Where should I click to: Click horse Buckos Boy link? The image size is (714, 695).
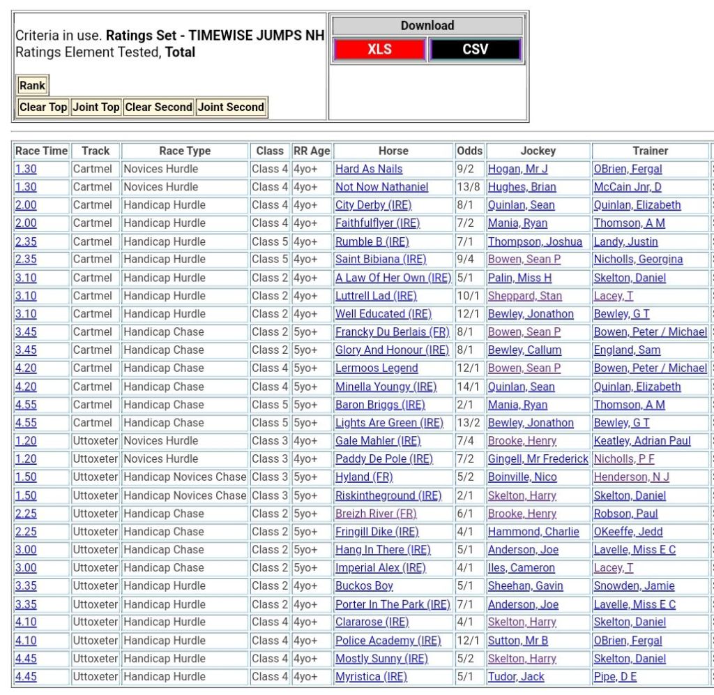(364, 586)
